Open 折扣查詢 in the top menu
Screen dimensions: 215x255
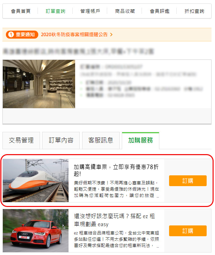(x=194, y=11)
